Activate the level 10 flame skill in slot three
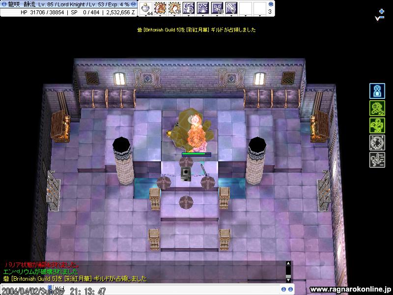 pyautogui.click(x=174, y=8)
